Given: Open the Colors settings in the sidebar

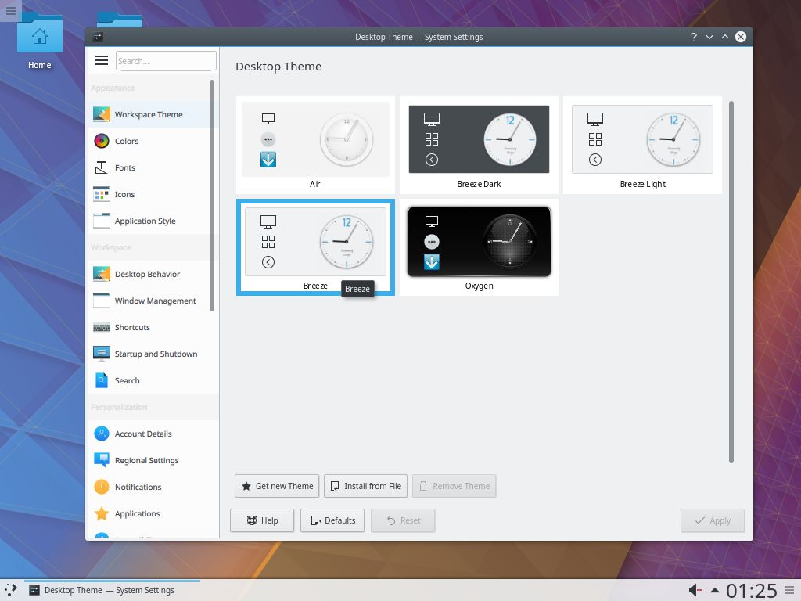Looking at the screenshot, I should tap(125, 141).
